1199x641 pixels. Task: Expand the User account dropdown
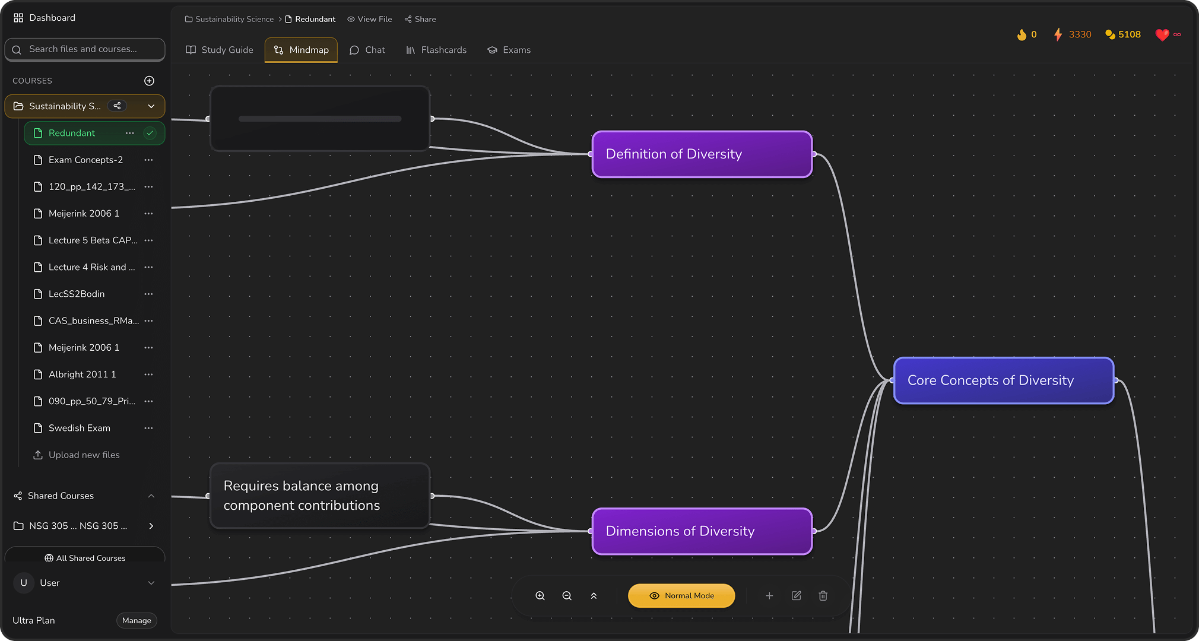coord(151,583)
